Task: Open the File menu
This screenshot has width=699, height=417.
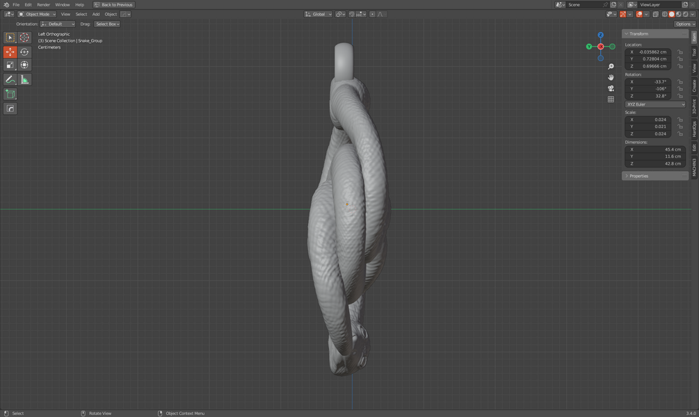Action: (x=16, y=4)
